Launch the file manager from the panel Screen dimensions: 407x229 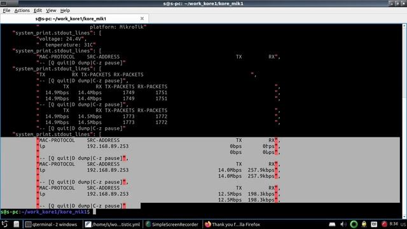pos(17,224)
